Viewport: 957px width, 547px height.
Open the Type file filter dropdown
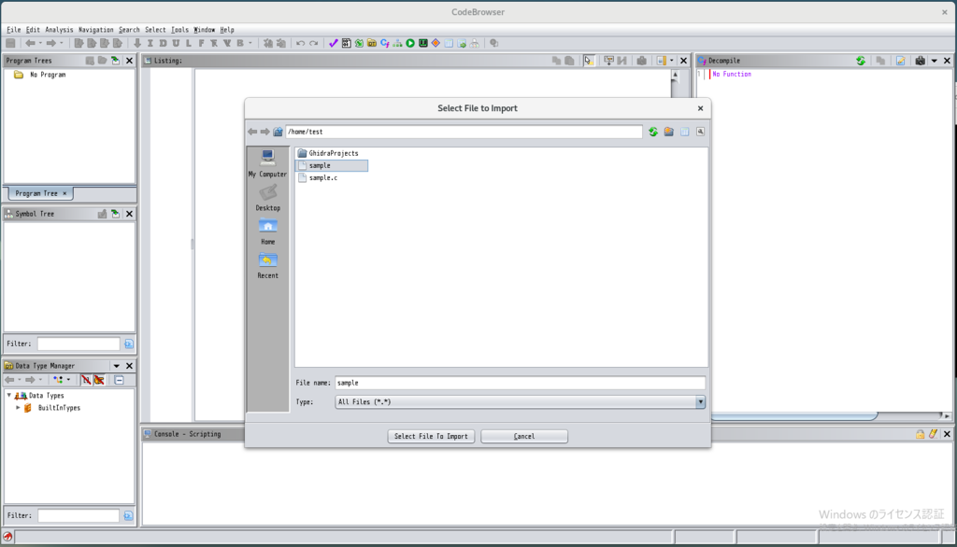point(700,402)
